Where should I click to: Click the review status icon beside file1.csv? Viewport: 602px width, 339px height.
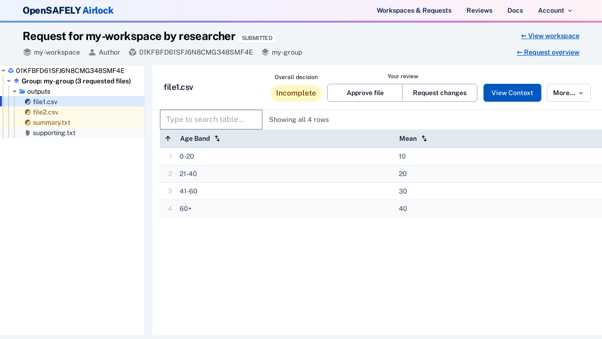(28, 102)
